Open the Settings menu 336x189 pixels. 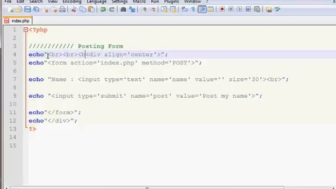[x=120, y=2]
